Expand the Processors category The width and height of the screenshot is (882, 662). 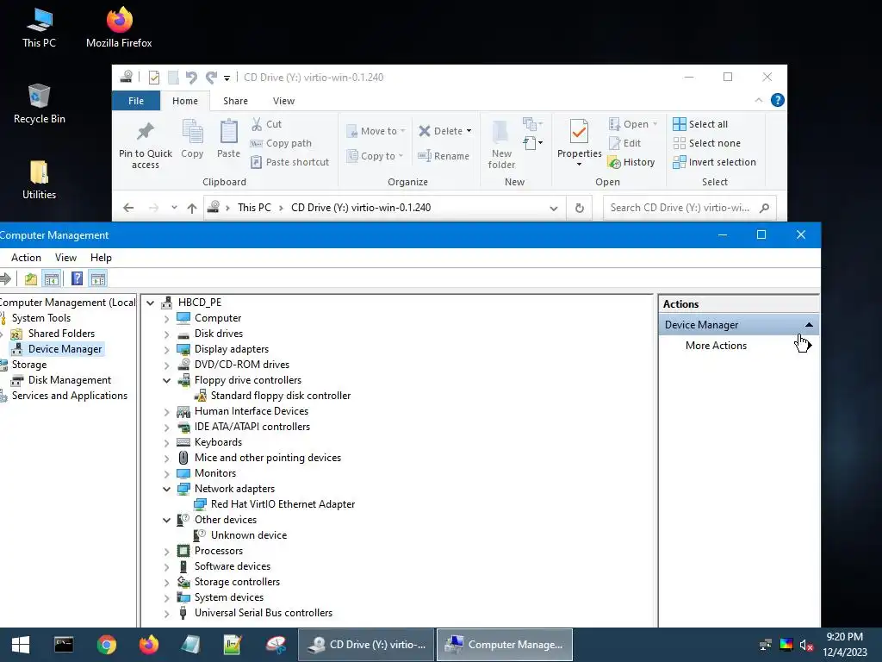pos(166,551)
